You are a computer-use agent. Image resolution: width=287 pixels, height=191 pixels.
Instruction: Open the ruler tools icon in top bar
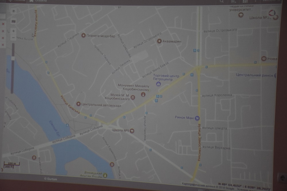point(234,1)
